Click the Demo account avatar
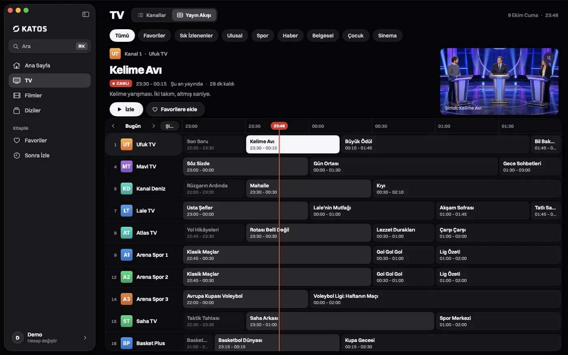 click(17, 338)
